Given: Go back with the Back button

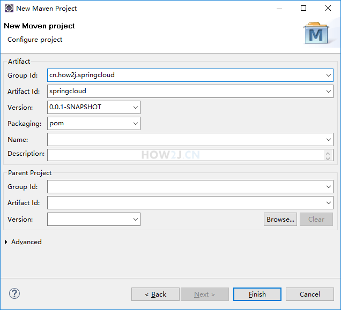Looking at the screenshot, I should (x=155, y=294).
